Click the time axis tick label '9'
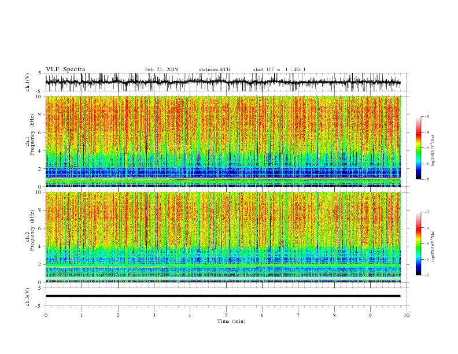 [370, 315]
